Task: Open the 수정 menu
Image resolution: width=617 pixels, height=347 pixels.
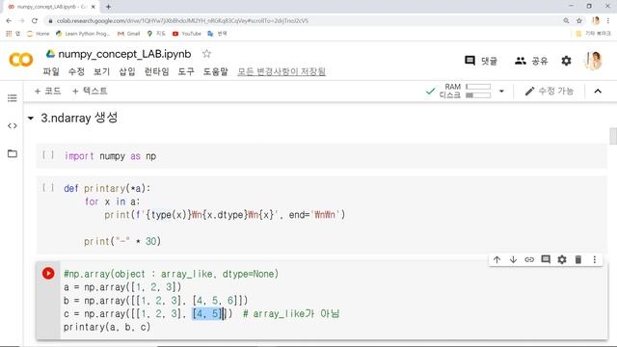Action: [76, 71]
